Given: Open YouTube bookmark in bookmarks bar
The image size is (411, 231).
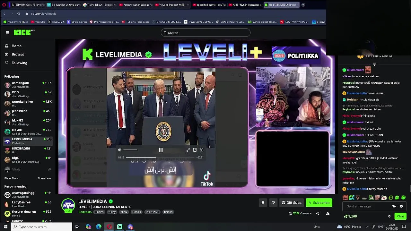Looking at the screenshot, I should tap(38, 22).
